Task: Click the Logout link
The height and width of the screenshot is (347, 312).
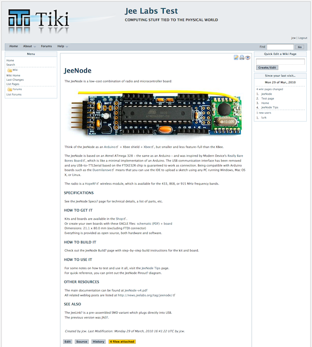Action: click(x=303, y=38)
